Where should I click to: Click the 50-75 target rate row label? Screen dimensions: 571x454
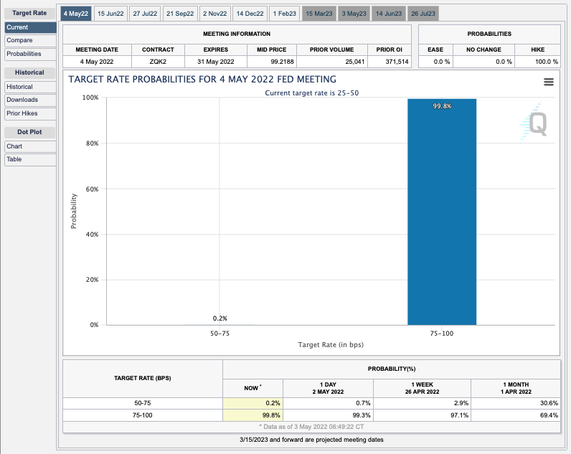[x=142, y=403]
